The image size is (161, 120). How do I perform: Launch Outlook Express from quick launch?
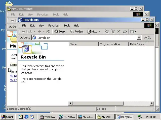32,117
